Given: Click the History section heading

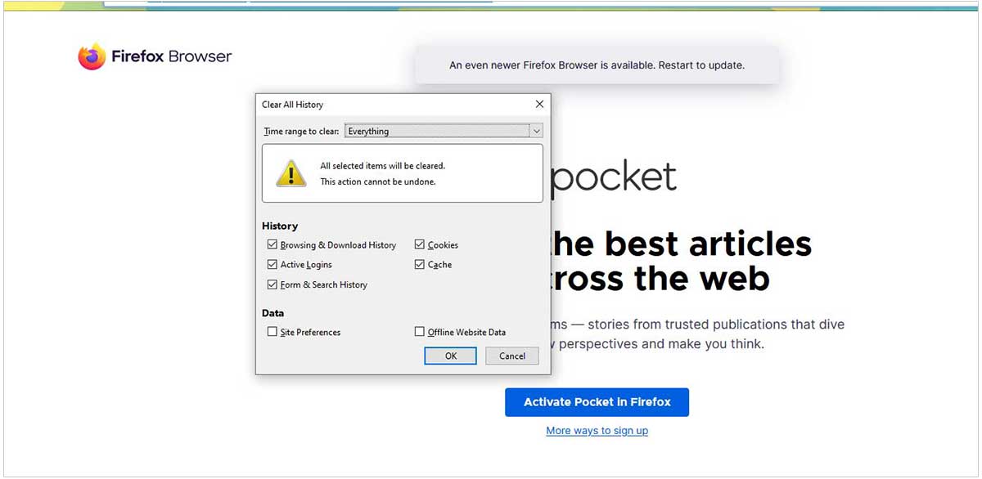Looking at the screenshot, I should 280,226.
